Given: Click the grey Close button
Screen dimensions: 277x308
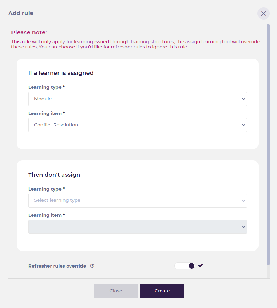Looking at the screenshot, I should [116, 291].
